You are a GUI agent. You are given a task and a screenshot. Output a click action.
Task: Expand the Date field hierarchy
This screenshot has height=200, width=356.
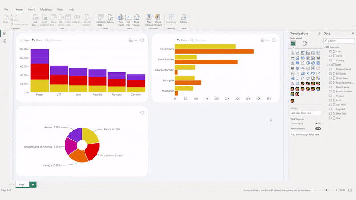(327, 65)
